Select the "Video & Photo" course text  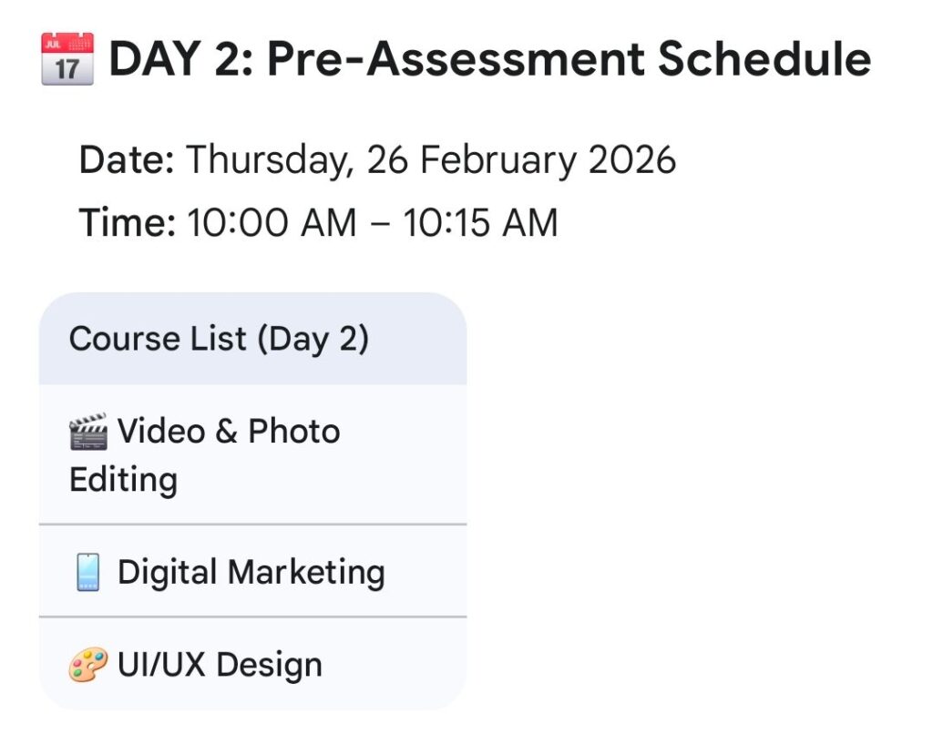(229, 431)
